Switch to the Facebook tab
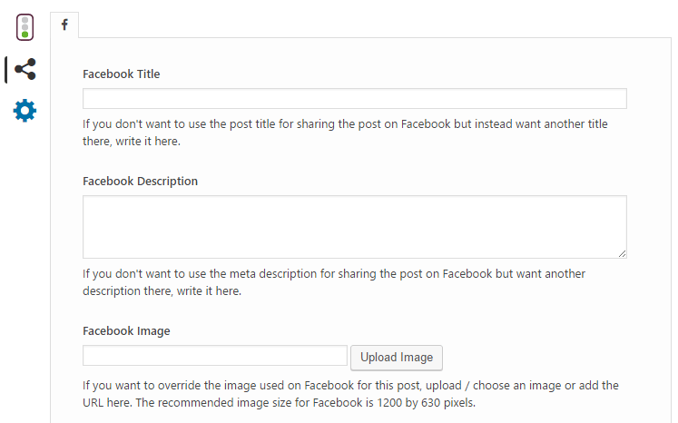 [64, 25]
